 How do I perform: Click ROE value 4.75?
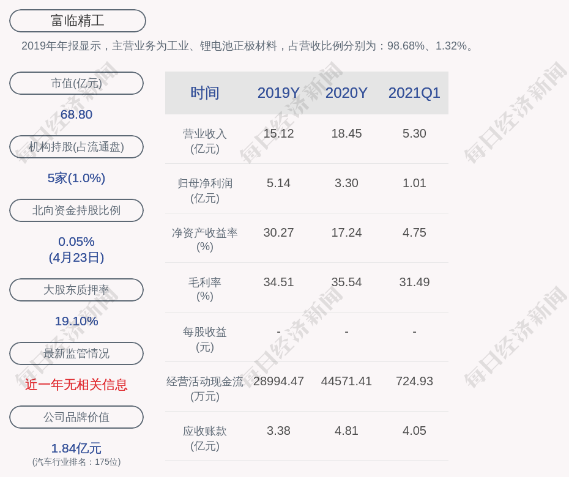click(414, 232)
